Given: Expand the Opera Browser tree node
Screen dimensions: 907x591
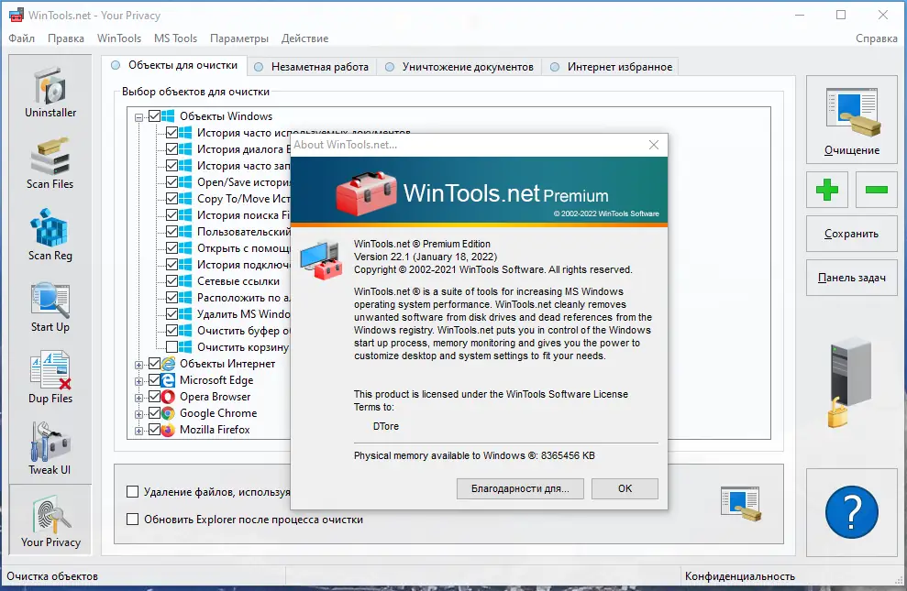Looking at the screenshot, I should (x=138, y=398).
